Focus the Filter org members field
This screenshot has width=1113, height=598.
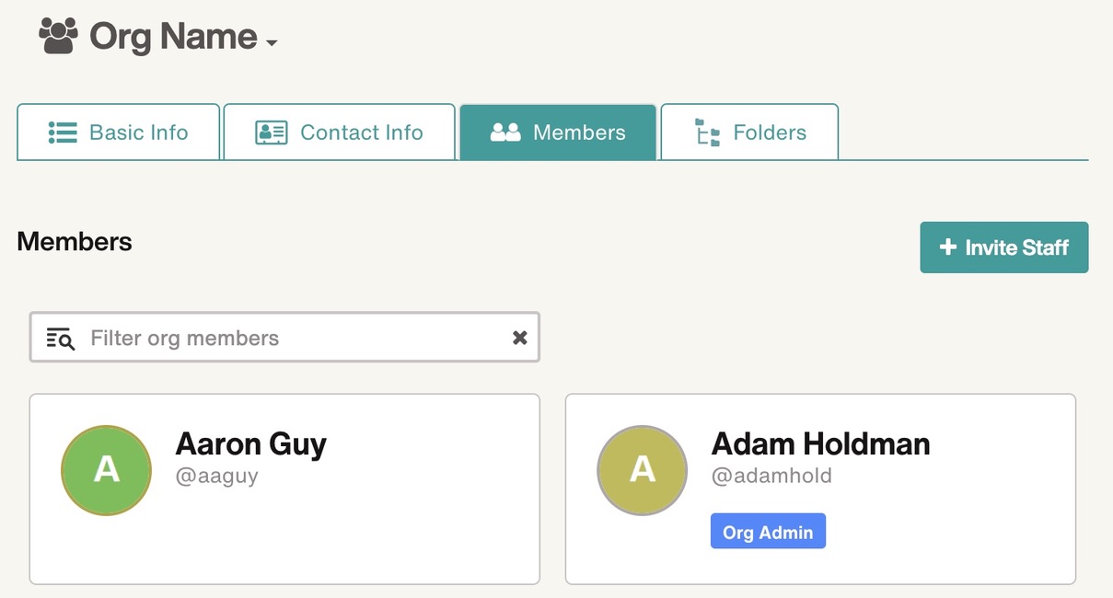click(x=284, y=338)
